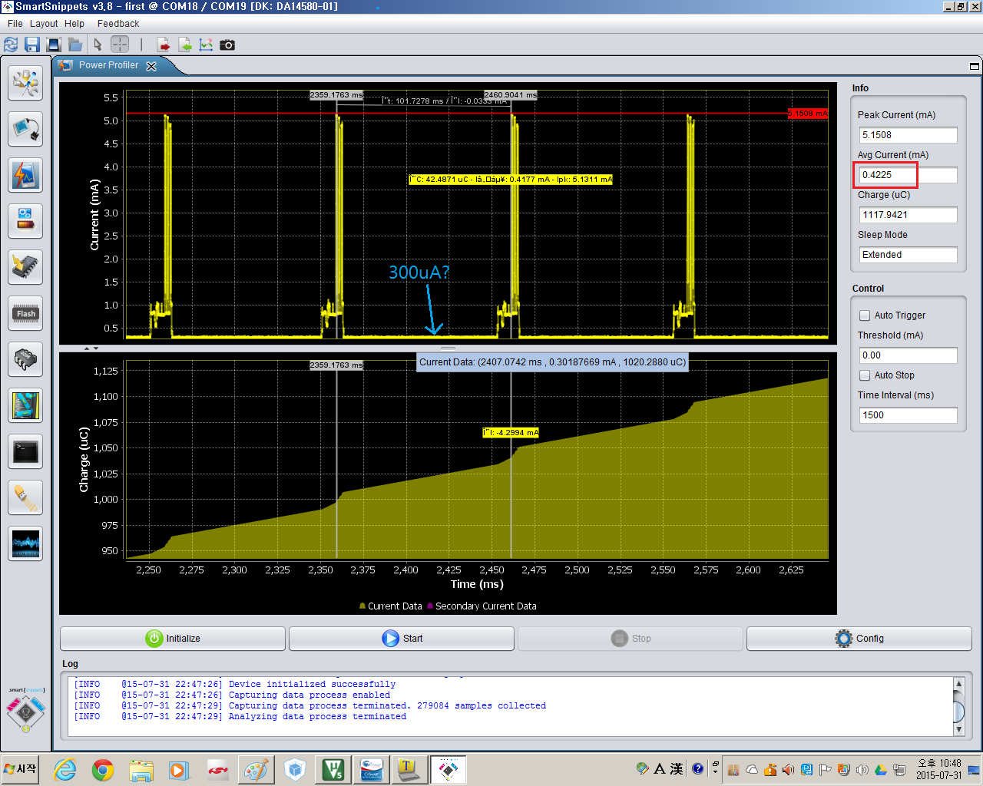Open the Config button
983x786 pixels.
(x=859, y=639)
